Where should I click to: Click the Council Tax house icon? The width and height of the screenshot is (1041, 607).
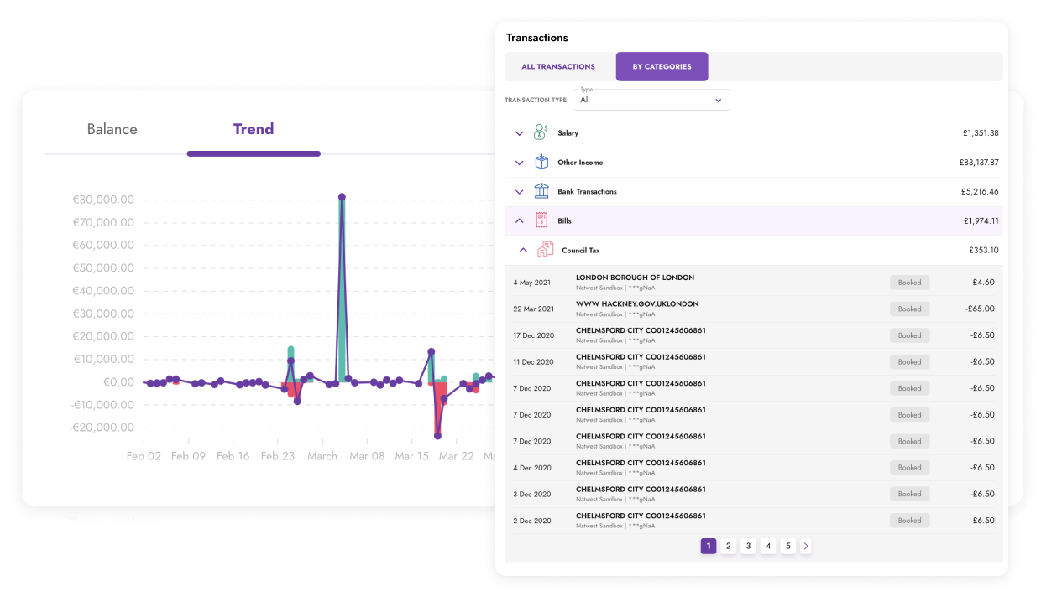coord(546,250)
